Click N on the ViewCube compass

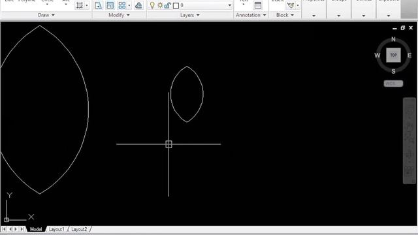tap(393, 39)
